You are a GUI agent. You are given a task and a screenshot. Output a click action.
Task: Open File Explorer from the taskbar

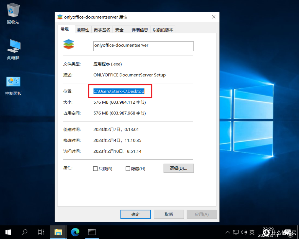click(58, 232)
